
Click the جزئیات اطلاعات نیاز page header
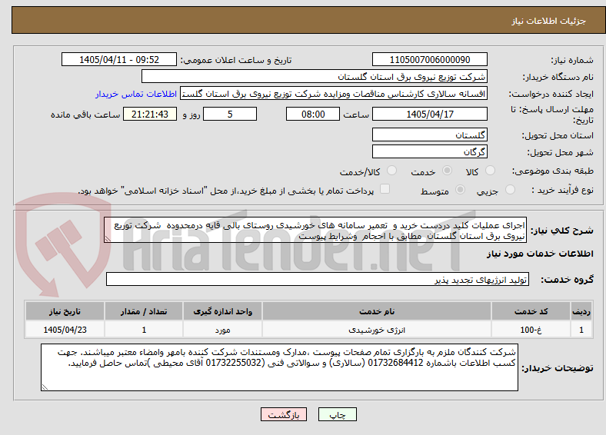point(549,21)
